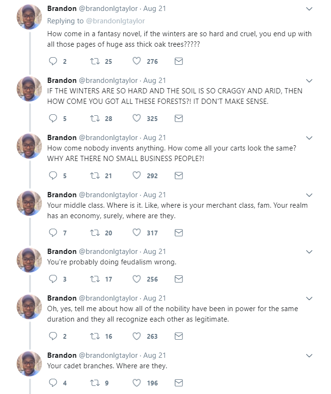Send the small business people tweet via message
Screen dimensions: 331x394
(x=179, y=176)
